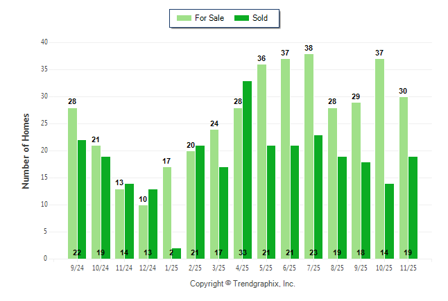Select the 1/25 Sold bar
The image size is (448, 301).
(176, 253)
